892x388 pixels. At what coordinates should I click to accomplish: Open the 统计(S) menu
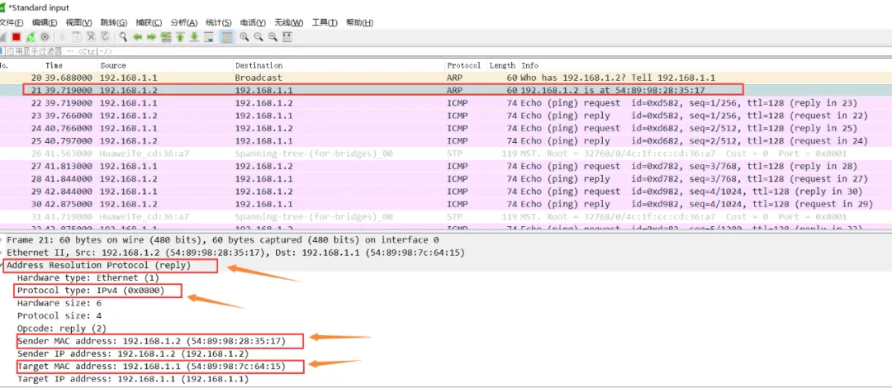(x=218, y=22)
